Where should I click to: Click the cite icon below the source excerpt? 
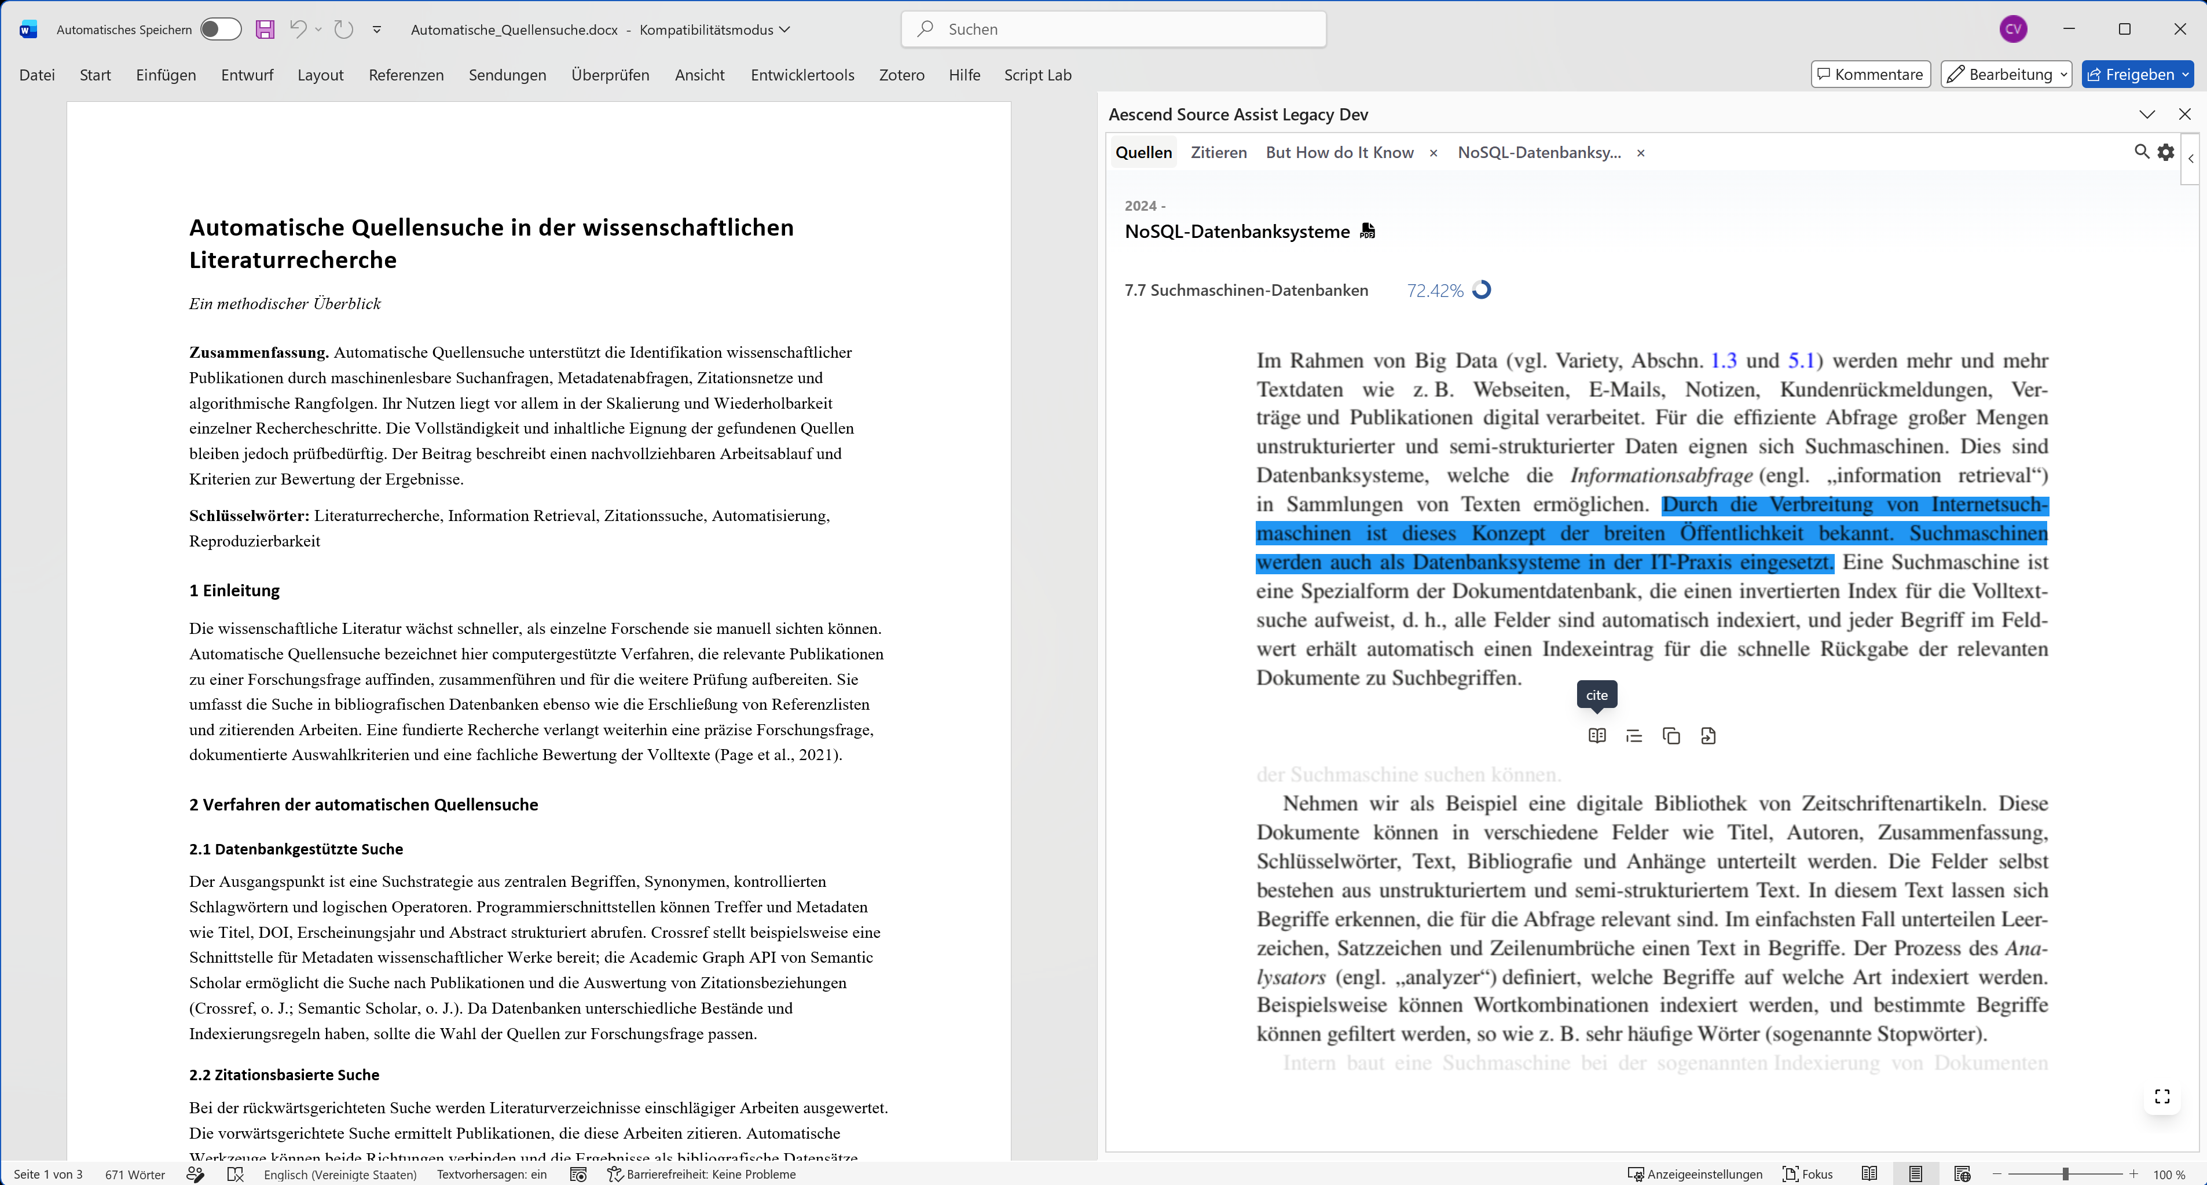[1596, 735]
